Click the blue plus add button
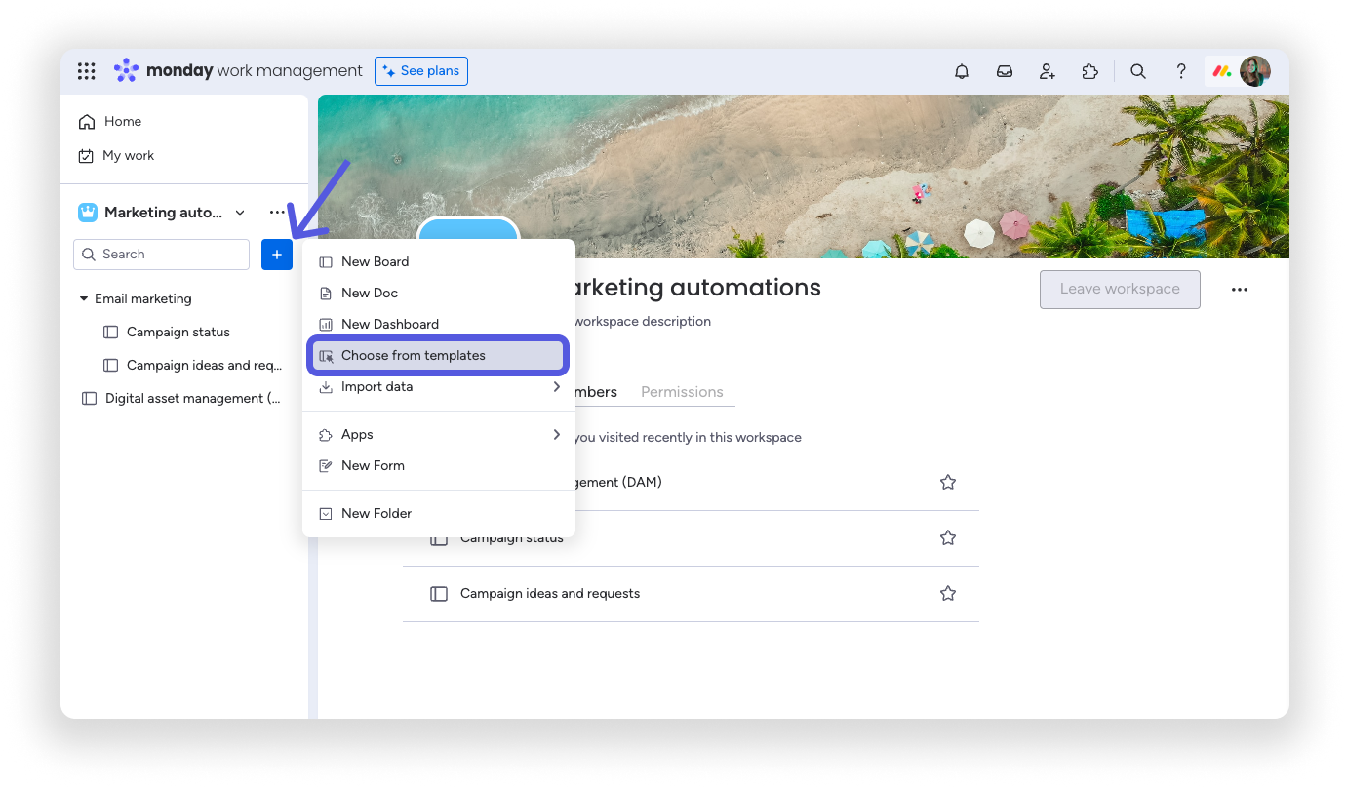Screen dimensions: 1346x787 tap(277, 255)
